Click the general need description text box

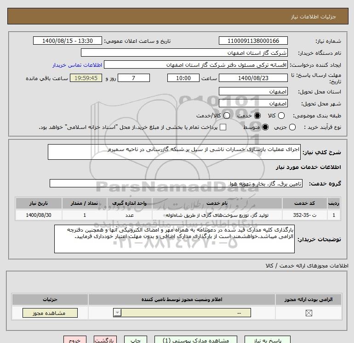[174, 152]
